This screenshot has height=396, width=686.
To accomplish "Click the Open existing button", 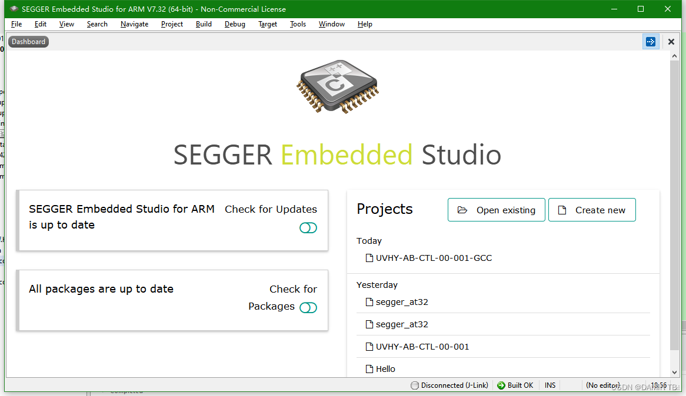I will [497, 210].
